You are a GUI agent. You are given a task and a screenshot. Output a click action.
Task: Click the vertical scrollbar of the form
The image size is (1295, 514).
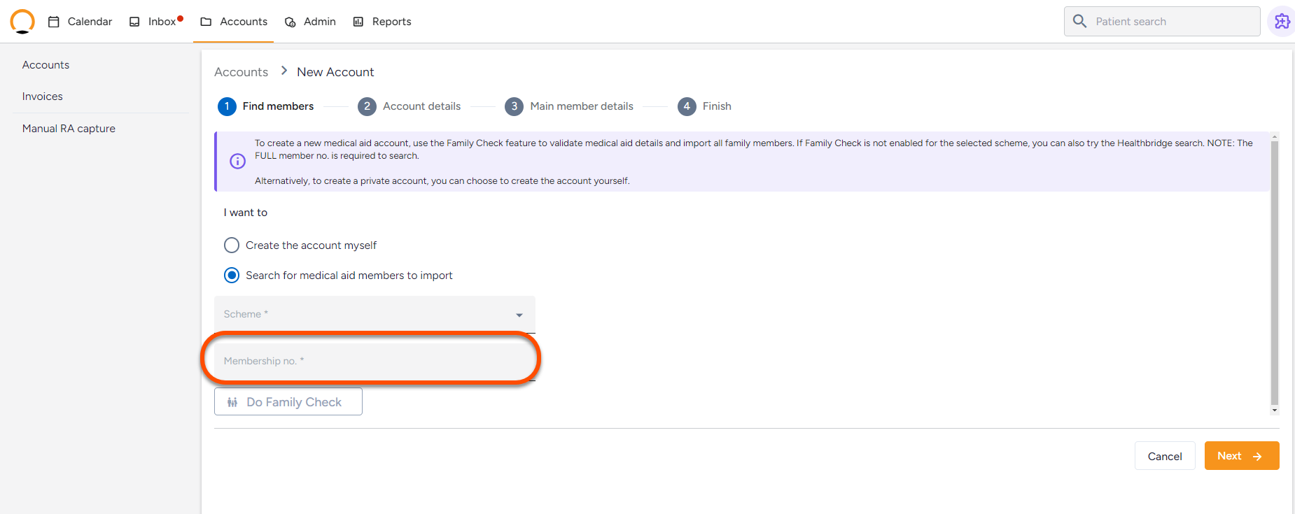1275,273
